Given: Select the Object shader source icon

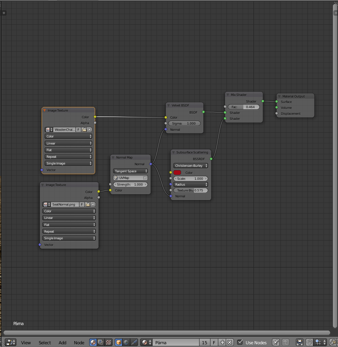Looking at the screenshot, I should [119, 342].
